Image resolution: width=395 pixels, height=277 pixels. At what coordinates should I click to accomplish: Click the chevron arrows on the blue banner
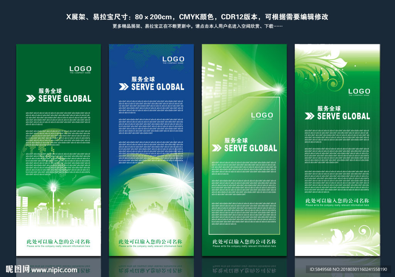(123, 87)
